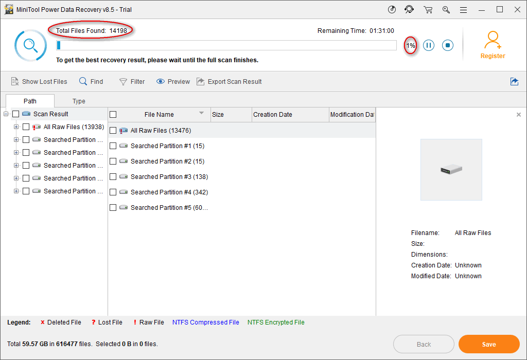This screenshot has width=527, height=360.
Task: Click the Searched Partition #4 drive icon
Action: click(x=124, y=192)
